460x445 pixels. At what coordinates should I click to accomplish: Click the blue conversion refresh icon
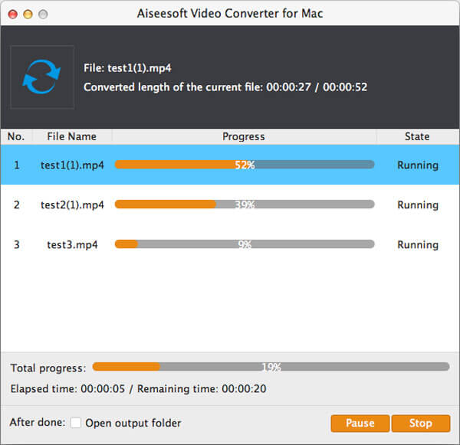coord(41,77)
